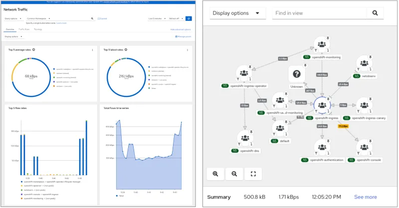Click the 12:05:20 PM summary timestamp

click(x=327, y=197)
